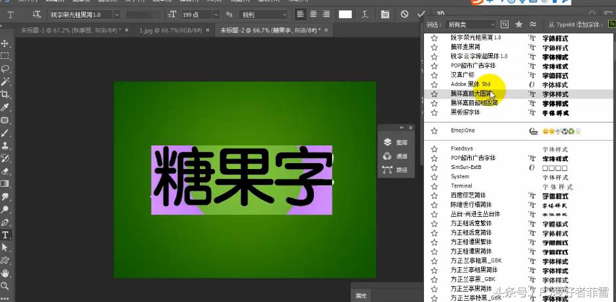Open the 属性 panel tab
Viewport: 616px width, 302px height.
click(x=361, y=295)
